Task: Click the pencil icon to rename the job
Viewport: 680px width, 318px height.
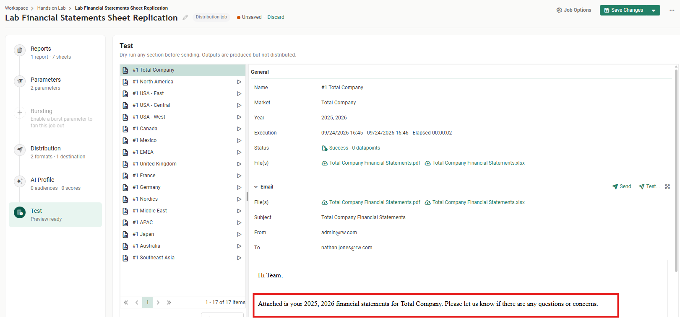Action: coord(185,18)
